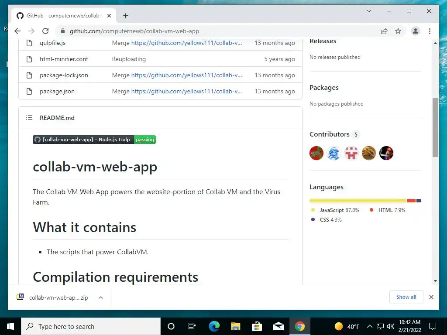Open first contributor's red-green avatar
The width and height of the screenshot is (447, 335).
point(316,153)
